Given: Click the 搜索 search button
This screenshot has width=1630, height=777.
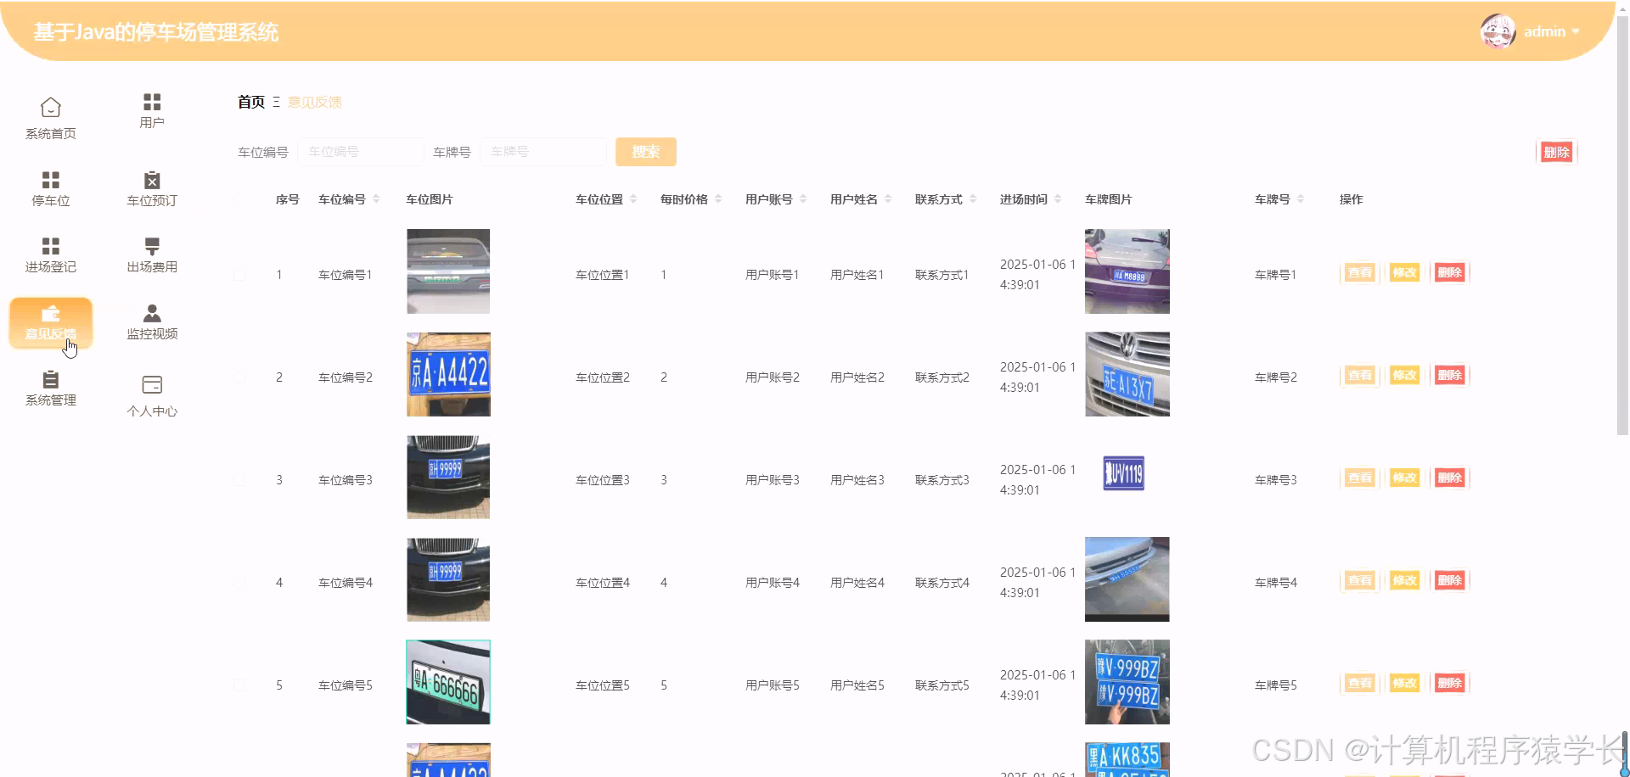Looking at the screenshot, I should [x=645, y=152].
